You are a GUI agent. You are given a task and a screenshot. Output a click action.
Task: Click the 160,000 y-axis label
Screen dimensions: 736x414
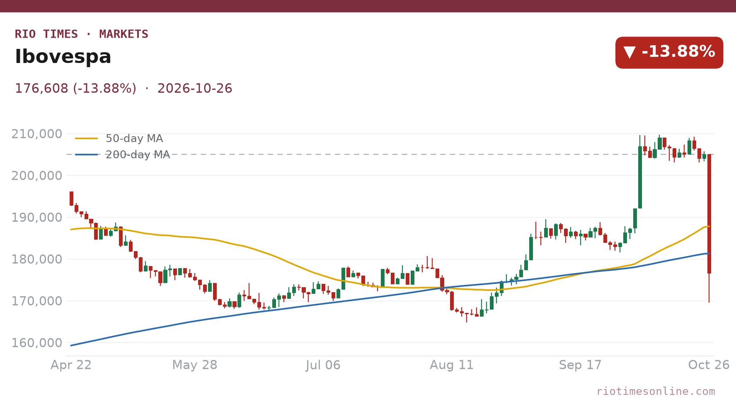37,343
